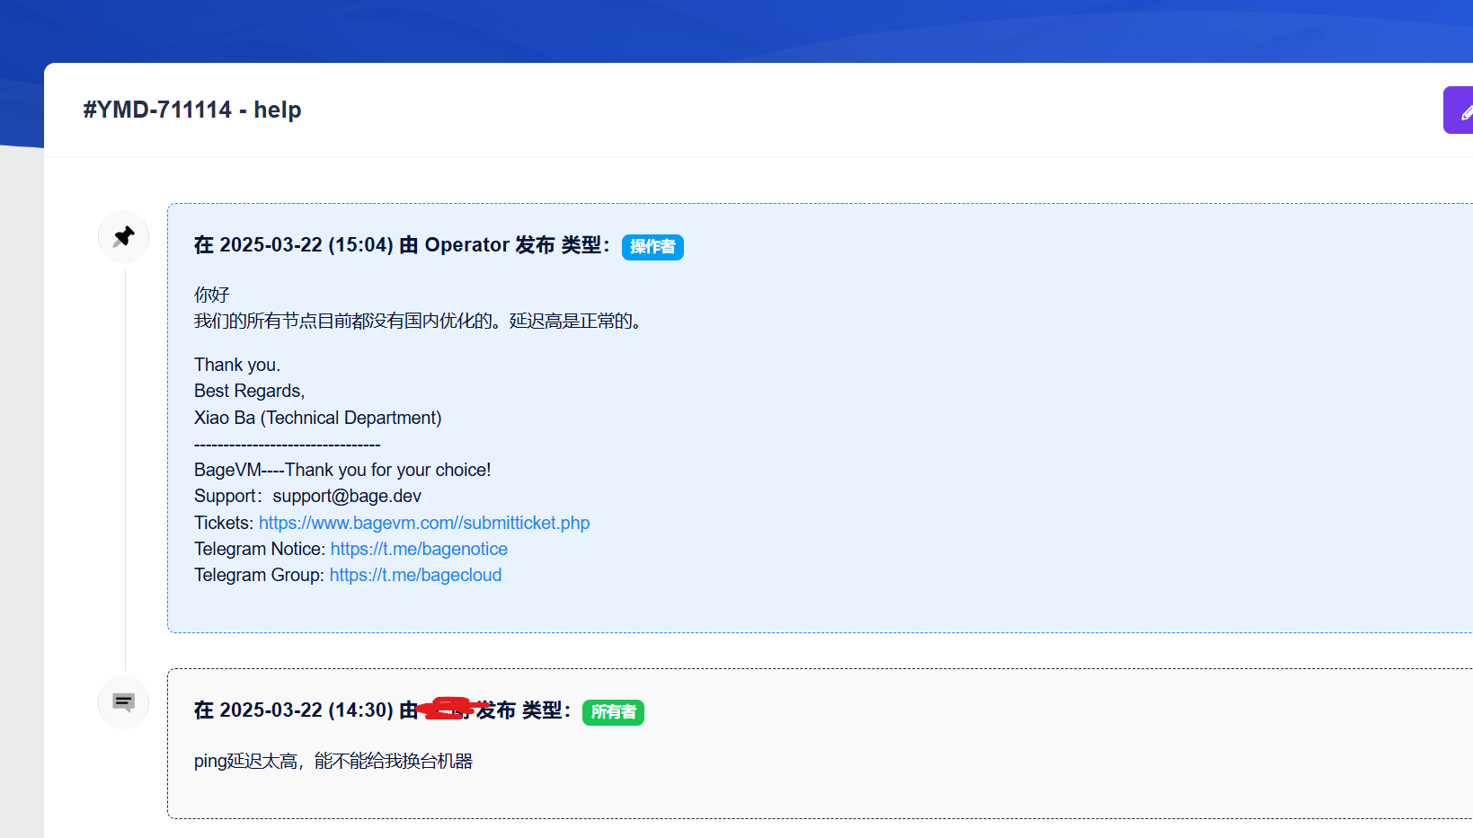This screenshot has height=838, width=1473.
Task: Click the timestamp 2025-03-22 (15:04)
Action: coord(308,244)
